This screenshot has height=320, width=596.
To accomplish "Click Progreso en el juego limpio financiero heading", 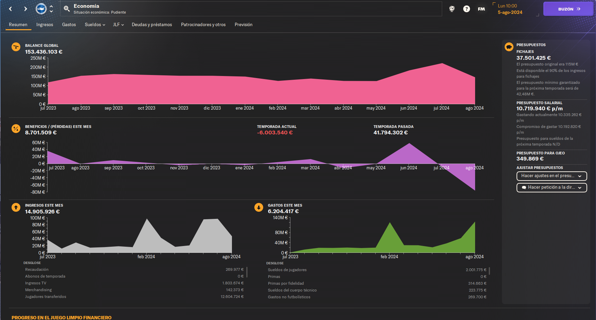I will [x=61, y=318].
